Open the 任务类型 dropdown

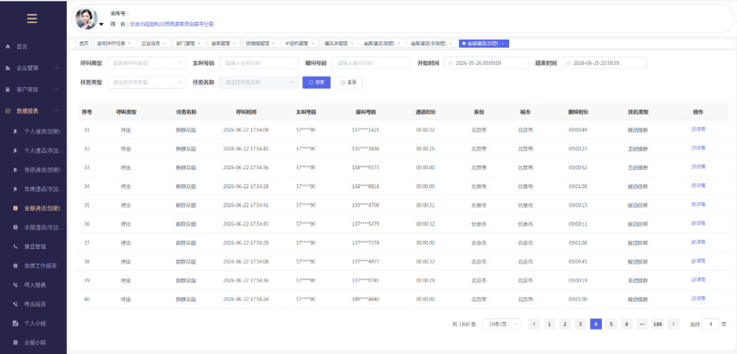click(x=146, y=82)
